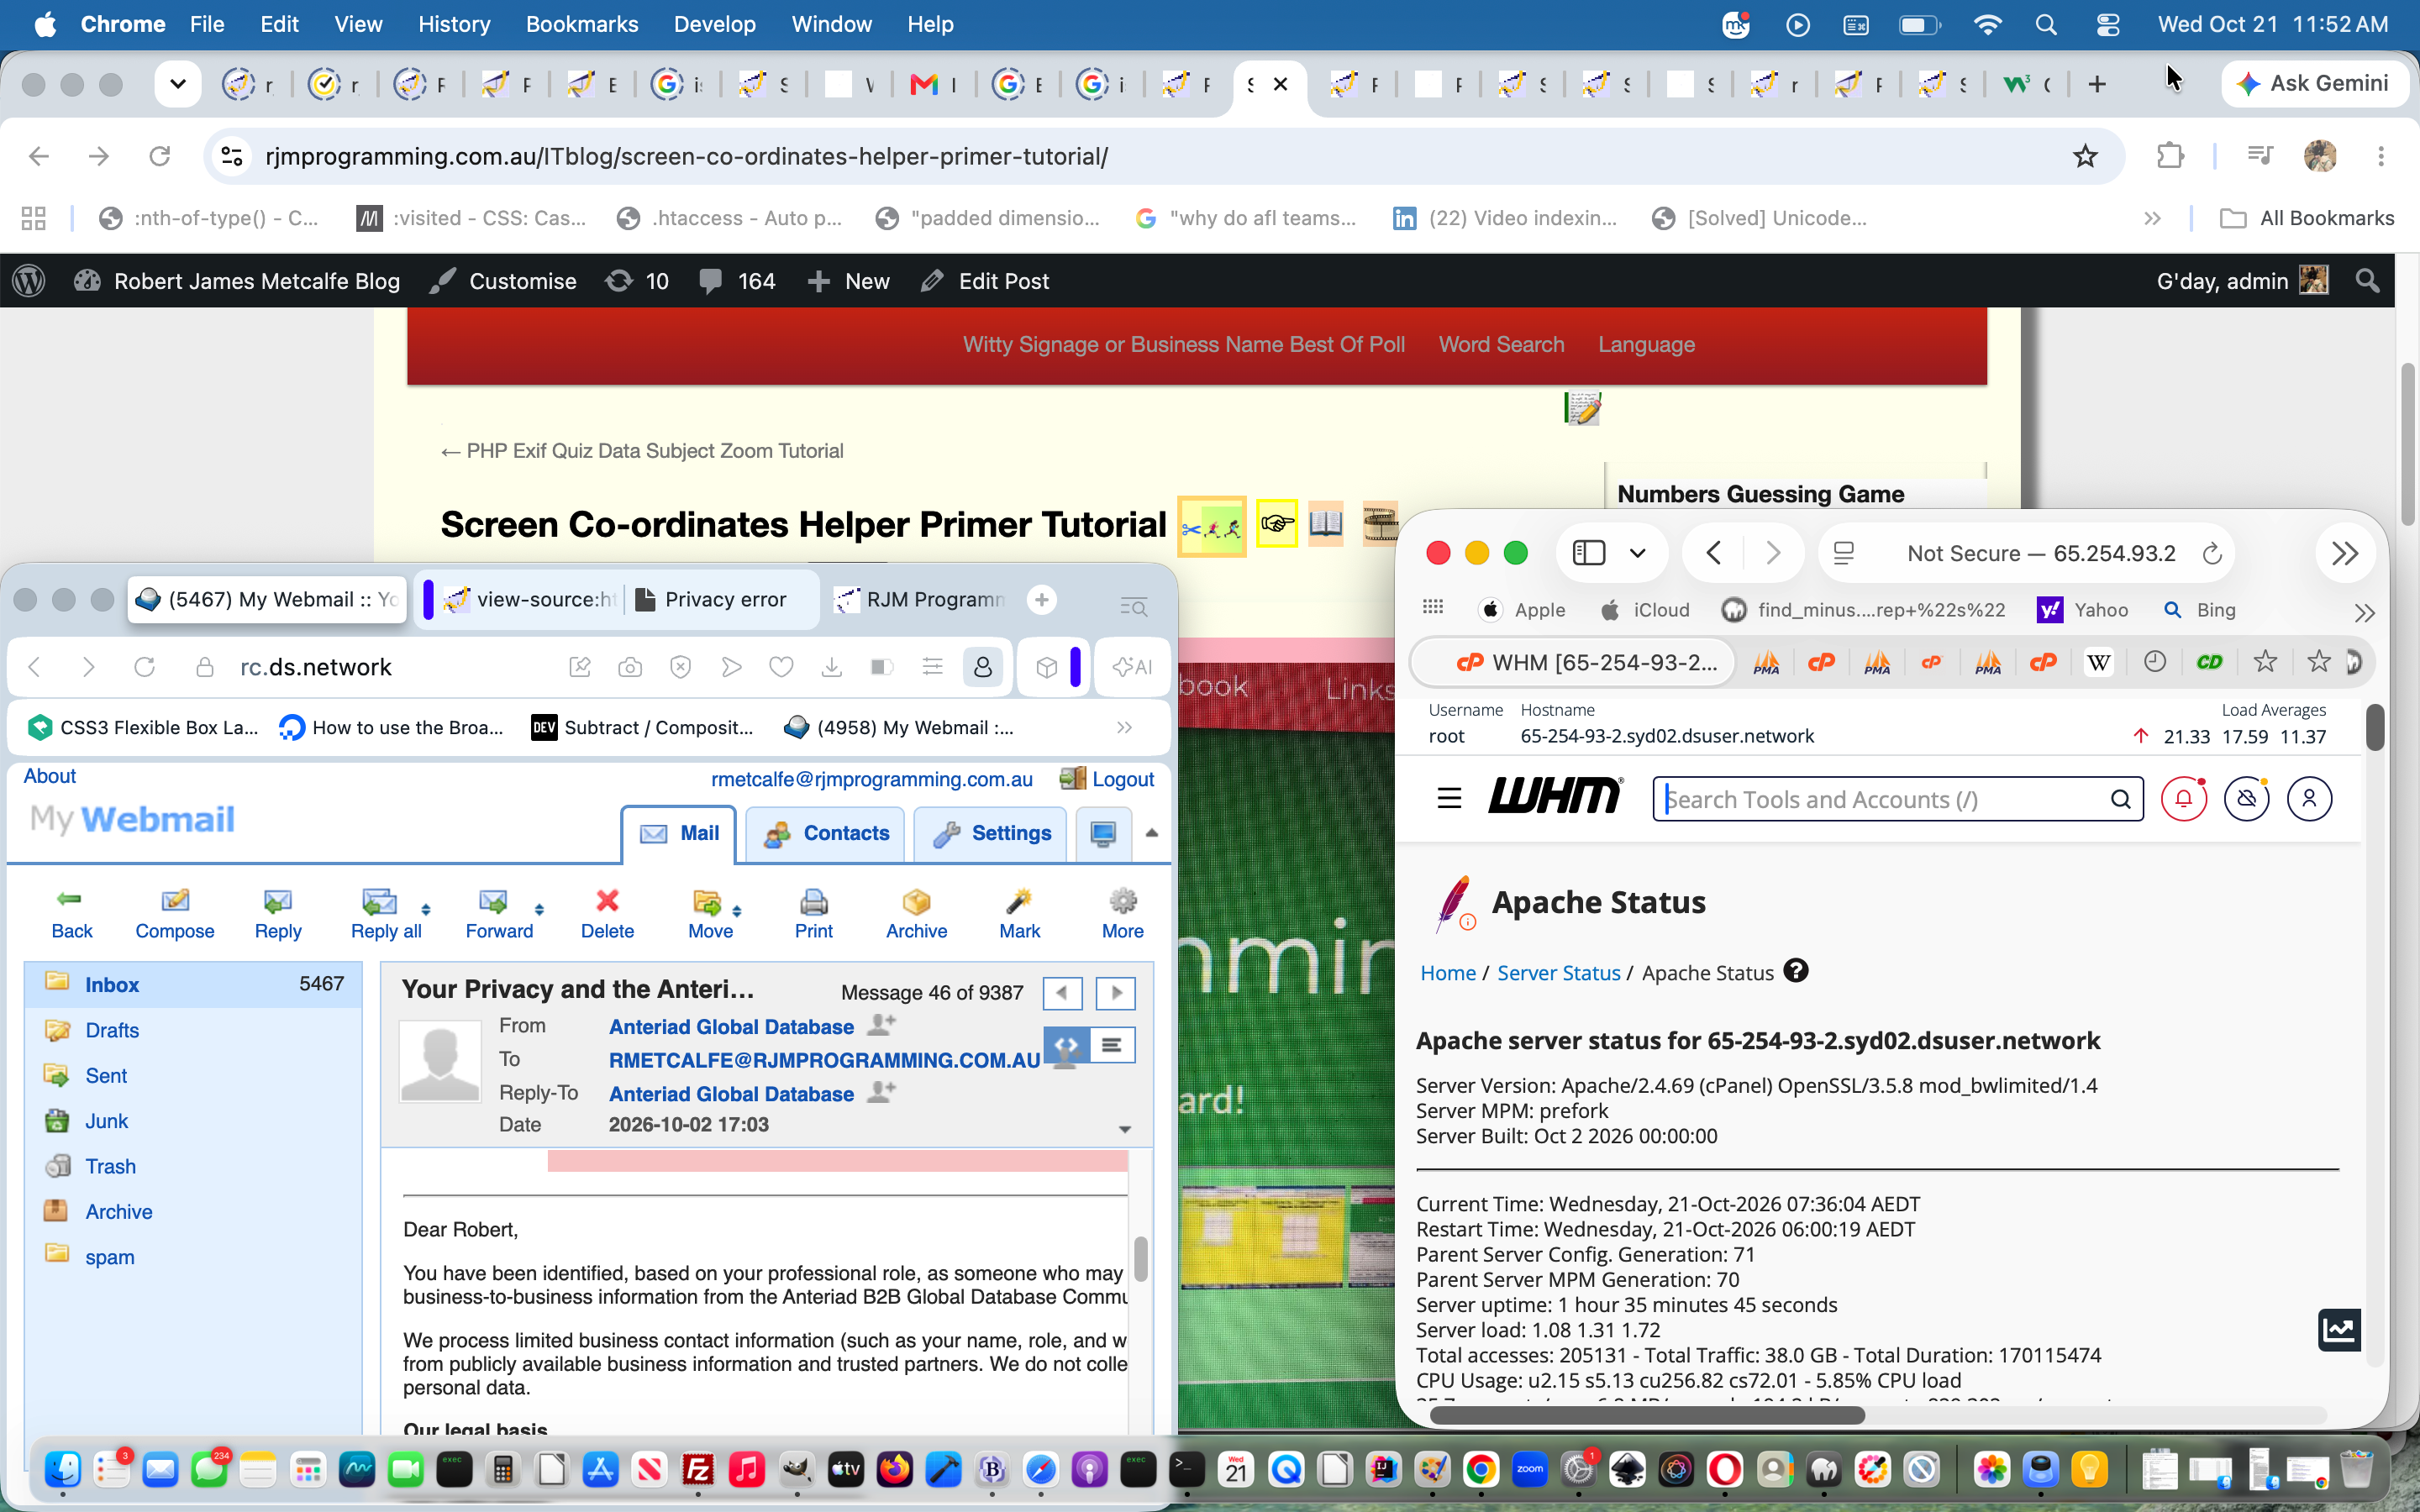Open WHM notifications bell icon

click(2184, 799)
